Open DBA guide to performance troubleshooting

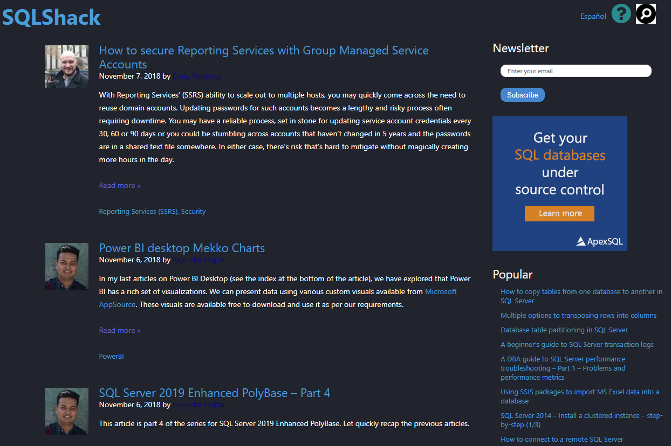pyautogui.click(x=563, y=368)
